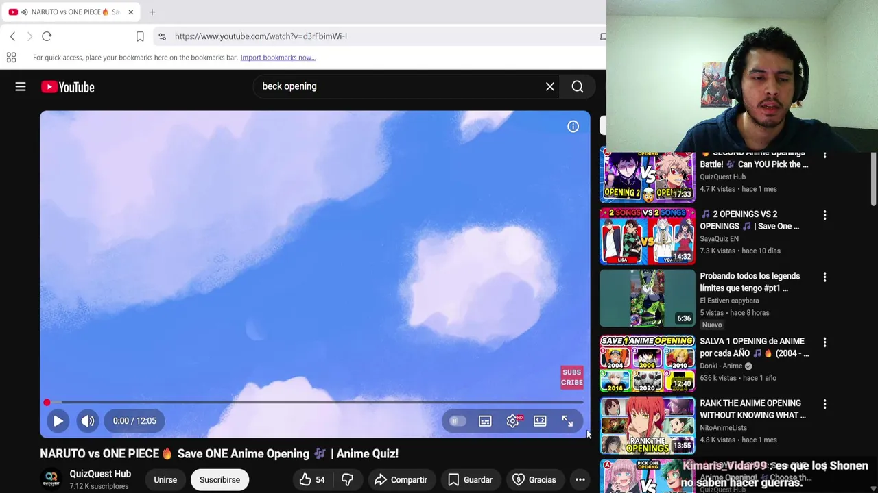The width and height of the screenshot is (878, 493).
Task: Open 'SALVA 1 OPENING de ANIME' thumbnail
Action: (x=648, y=363)
